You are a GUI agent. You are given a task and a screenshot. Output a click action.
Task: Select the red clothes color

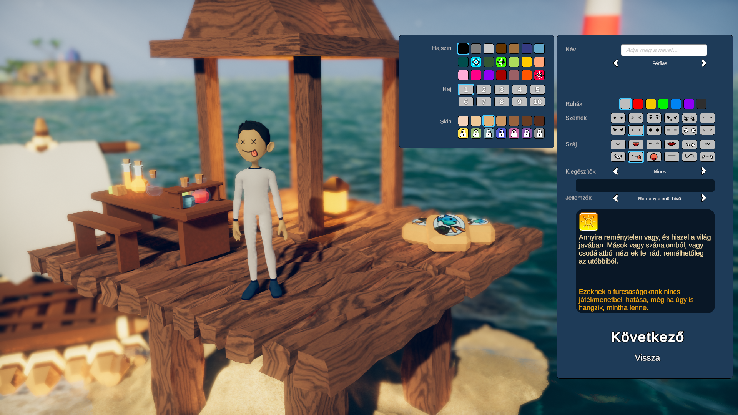pyautogui.click(x=638, y=104)
